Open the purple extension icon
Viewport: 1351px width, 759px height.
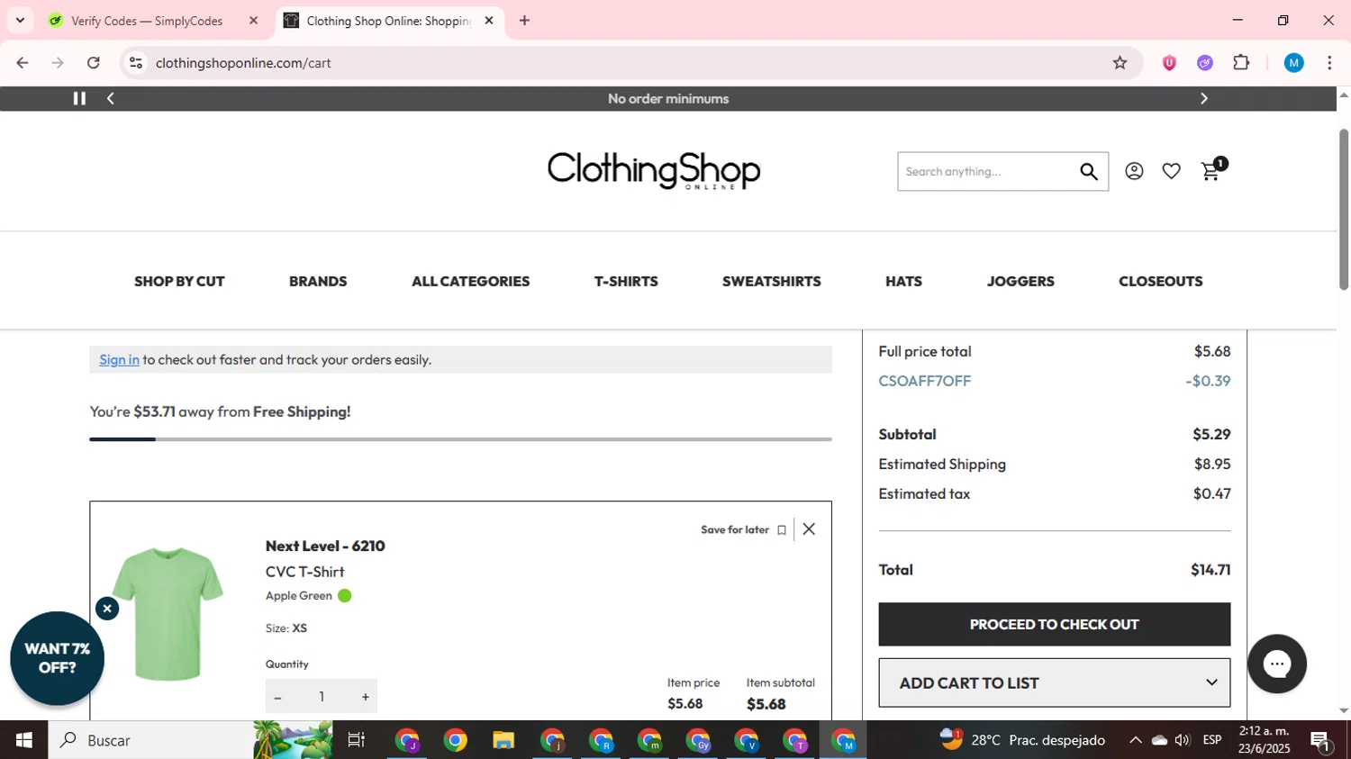click(x=1205, y=63)
